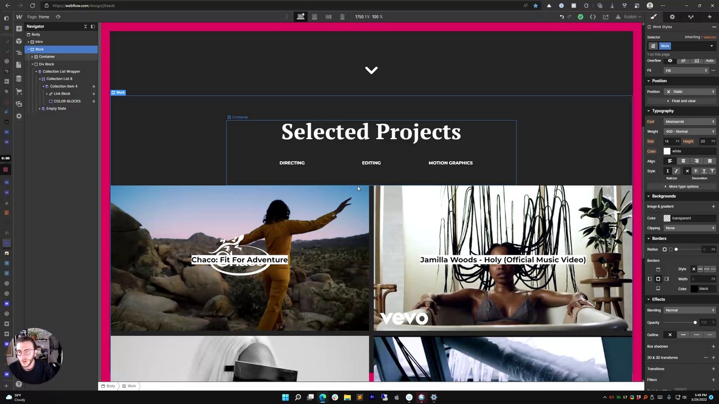This screenshot has height=404, width=719.
Task: Apply underline text decoration
Action: coord(704,171)
